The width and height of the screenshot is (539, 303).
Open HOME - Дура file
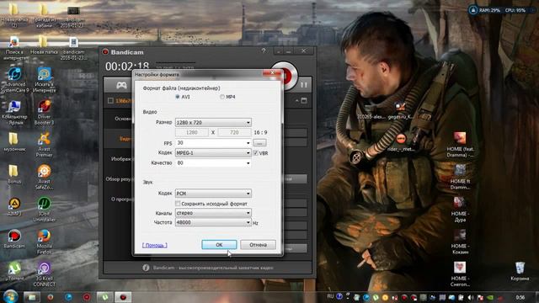(461, 210)
